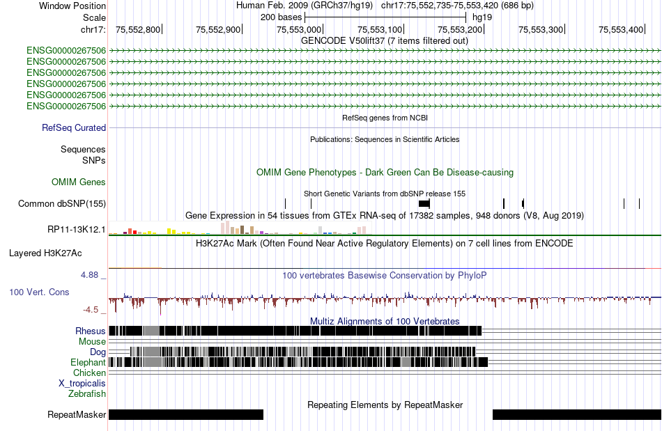The width and height of the screenshot is (662, 431).
Task: Click the Elephant species label
Action: [88, 362]
